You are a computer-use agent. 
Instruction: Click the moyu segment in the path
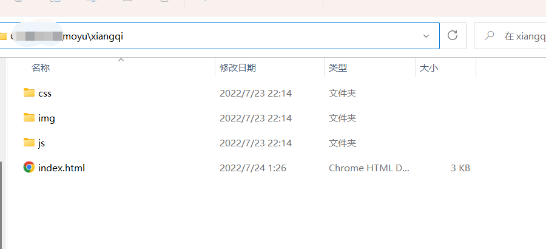pyautogui.click(x=74, y=36)
